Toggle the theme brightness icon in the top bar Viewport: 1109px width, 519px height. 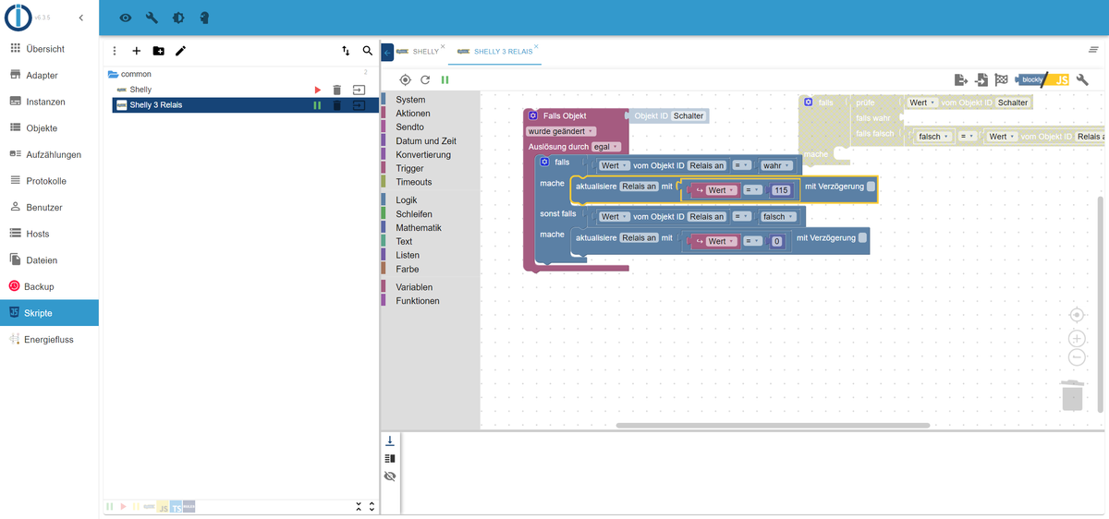(178, 18)
